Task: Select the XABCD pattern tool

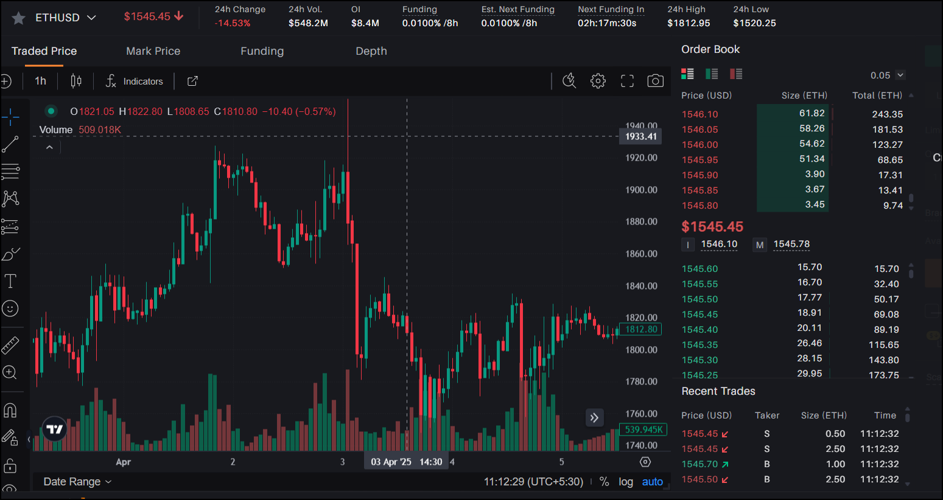Action: [11, 199]
